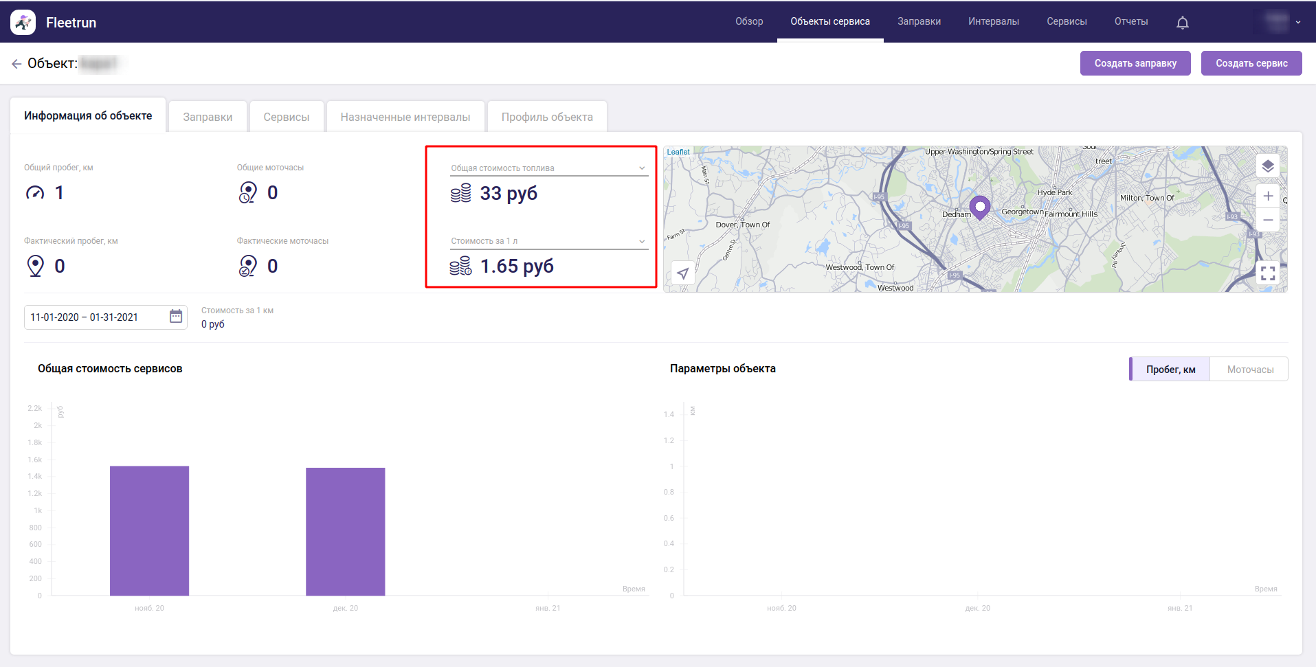This screenshot has width=1316, height=667.
Task: Click the purple map location marker
Action: point(979,206)
